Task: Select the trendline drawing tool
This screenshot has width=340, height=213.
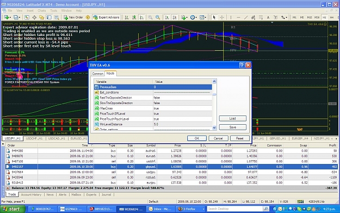Action: (246, 17)
